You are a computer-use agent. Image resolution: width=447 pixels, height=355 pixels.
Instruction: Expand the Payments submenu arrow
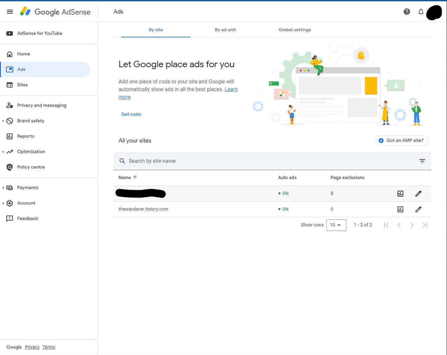[3, 188]
